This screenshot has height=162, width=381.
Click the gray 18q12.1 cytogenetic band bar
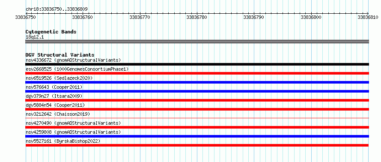tap(197, 42)
